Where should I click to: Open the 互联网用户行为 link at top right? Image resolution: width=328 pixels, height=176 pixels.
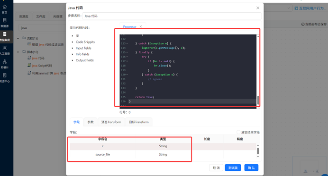point(312,8)
